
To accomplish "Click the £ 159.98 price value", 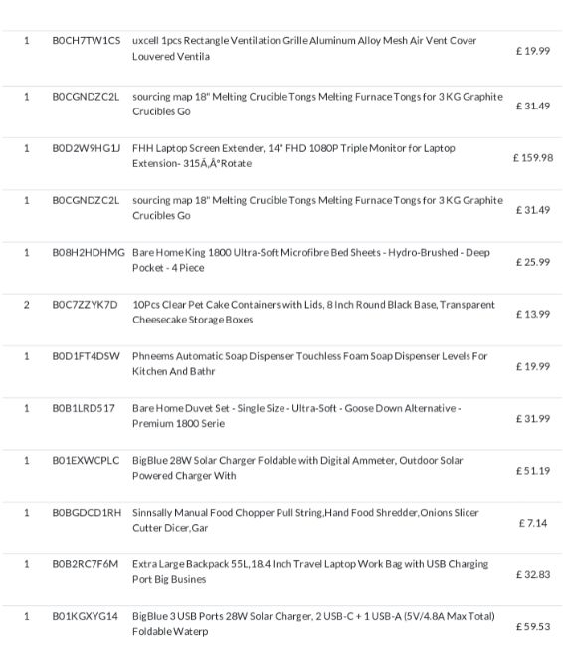I will pos(533,158).
